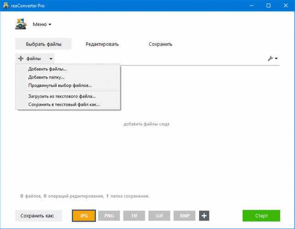Click the Сохранить как button
The height and width of the screenshot is (229, 295).
(38, 216)
